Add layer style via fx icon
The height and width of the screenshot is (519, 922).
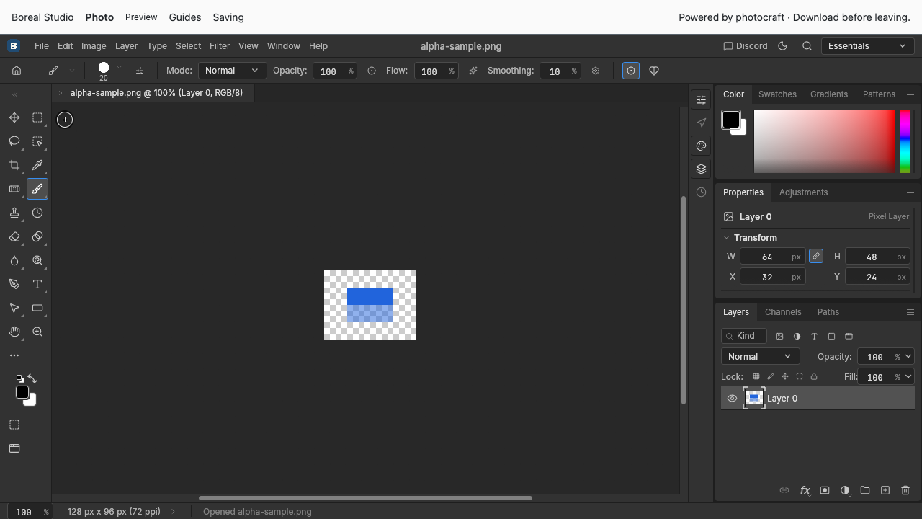pyautogui.click(x=805, y=490)
